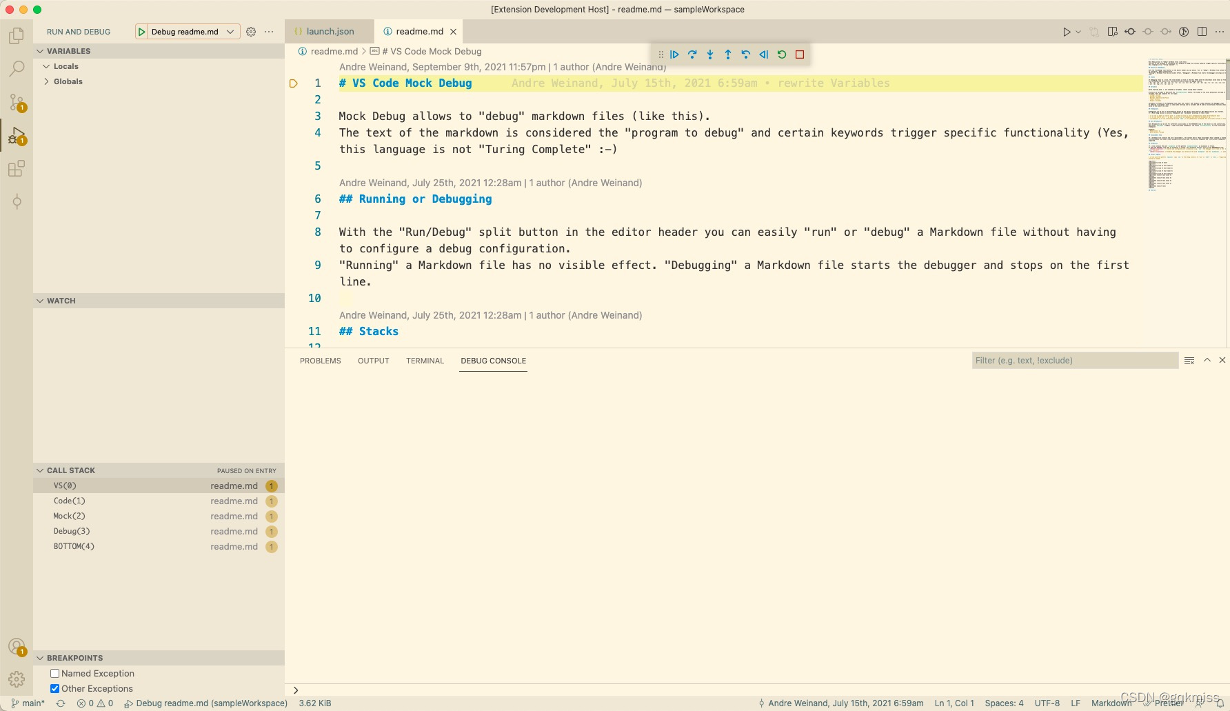Image resolution: width=1230 pixels, height=711 pixels.
Task: Open editor more actions ellipsis
Action: 1220,32
